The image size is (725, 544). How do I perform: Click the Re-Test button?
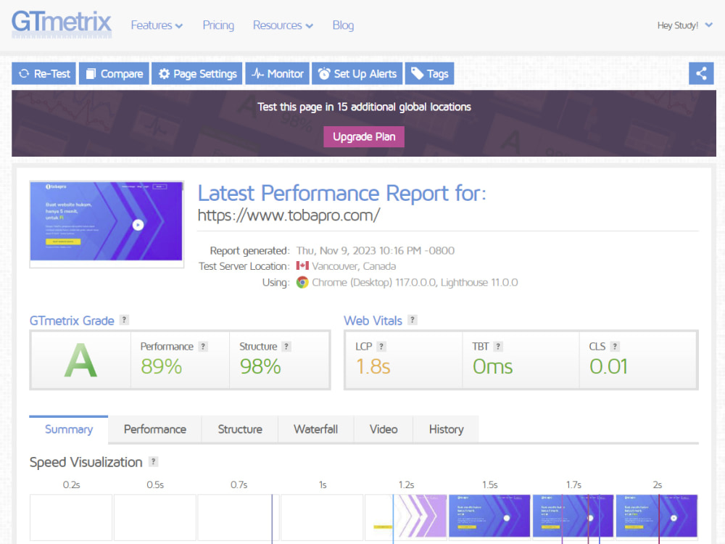44,73
